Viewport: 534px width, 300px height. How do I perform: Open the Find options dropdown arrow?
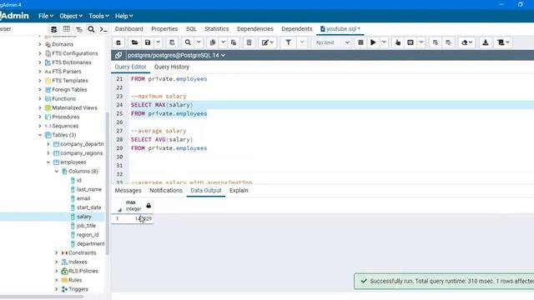199,42
